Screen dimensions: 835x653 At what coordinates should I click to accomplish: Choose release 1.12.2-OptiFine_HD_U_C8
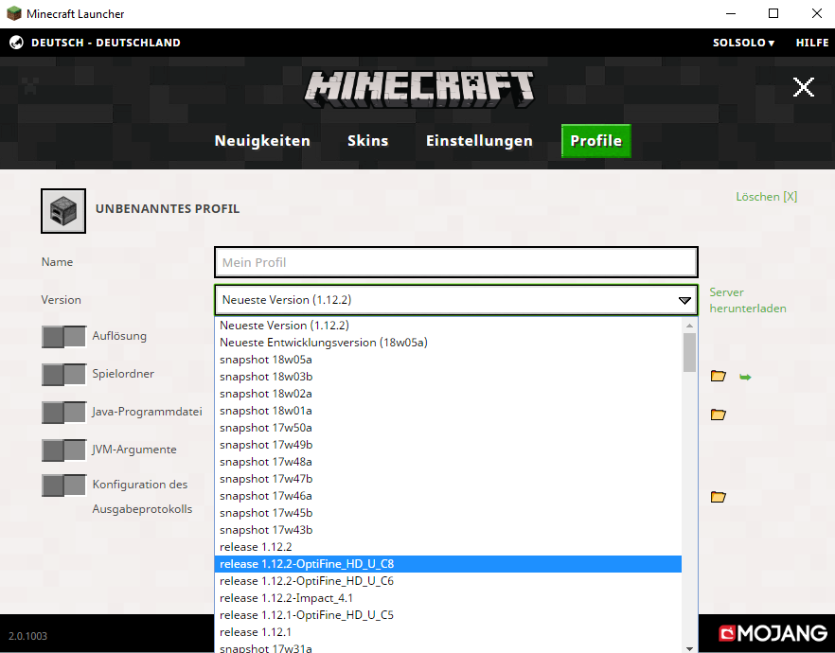(x=448, y=564)
